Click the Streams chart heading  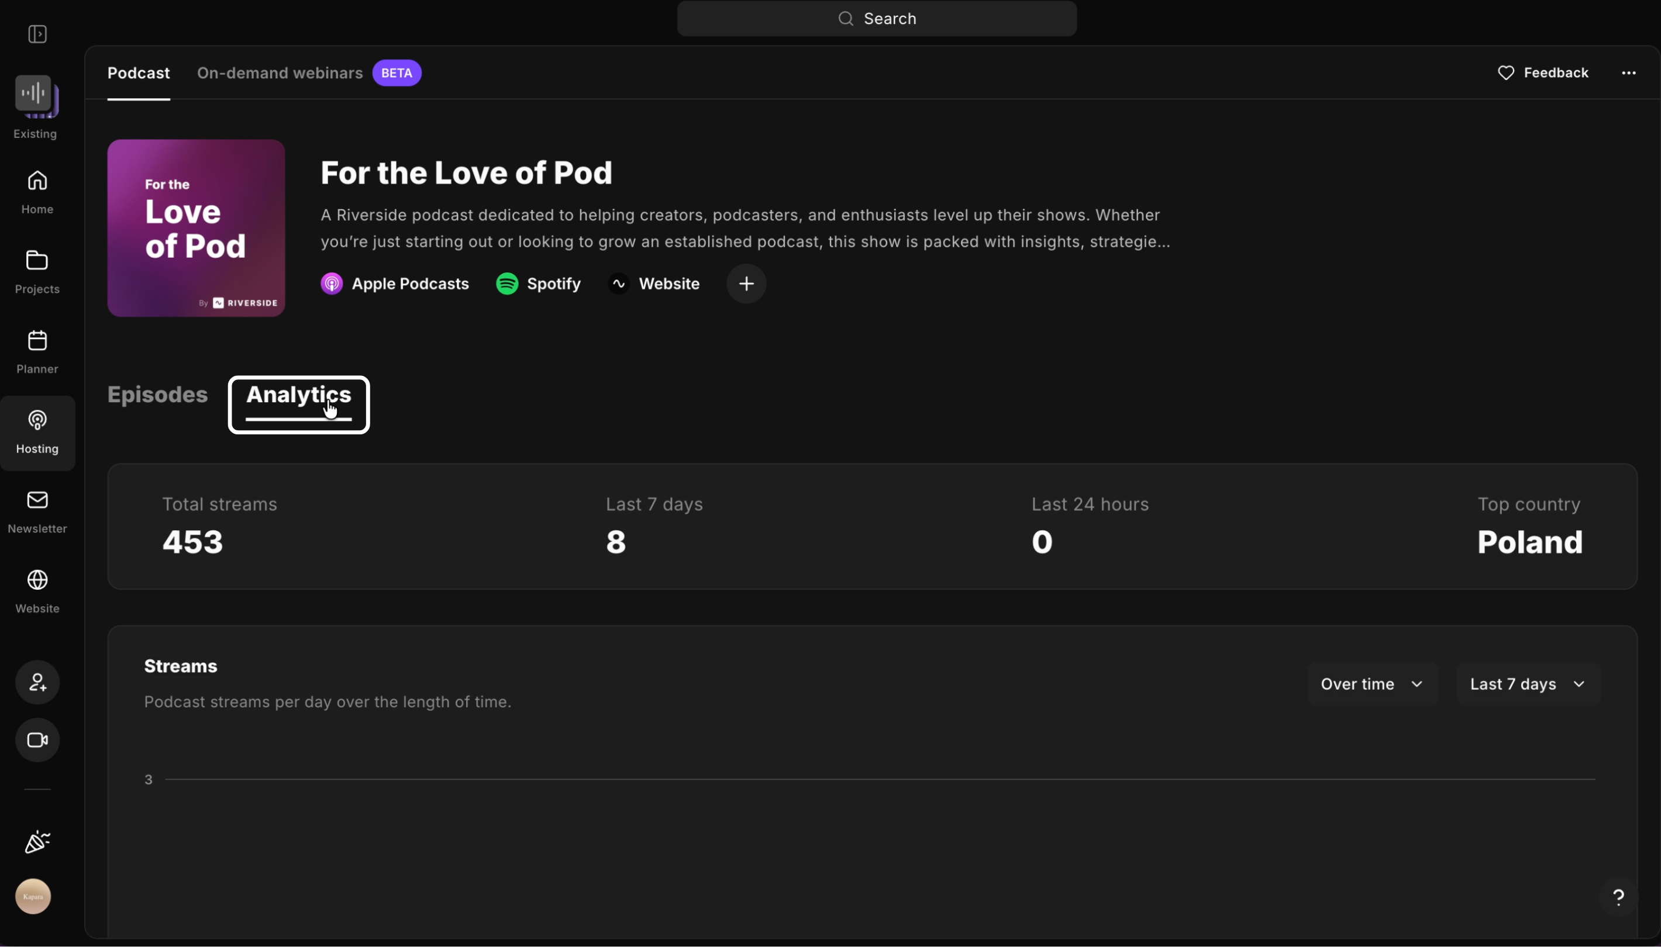pos(181,666)
